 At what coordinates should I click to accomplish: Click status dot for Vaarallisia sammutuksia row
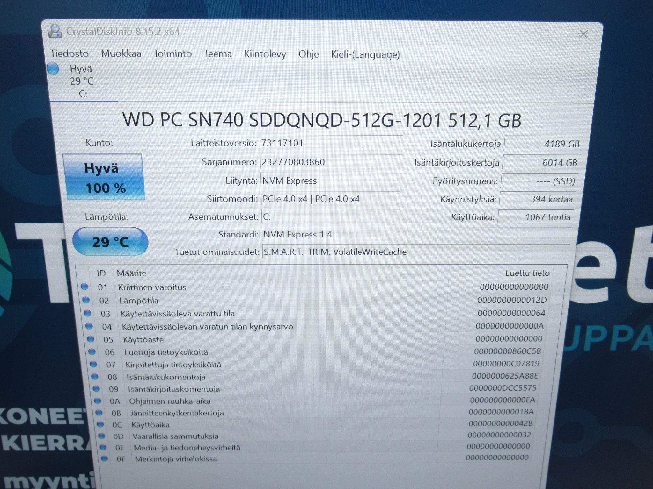pyautogui.click(x=101, y=436)
